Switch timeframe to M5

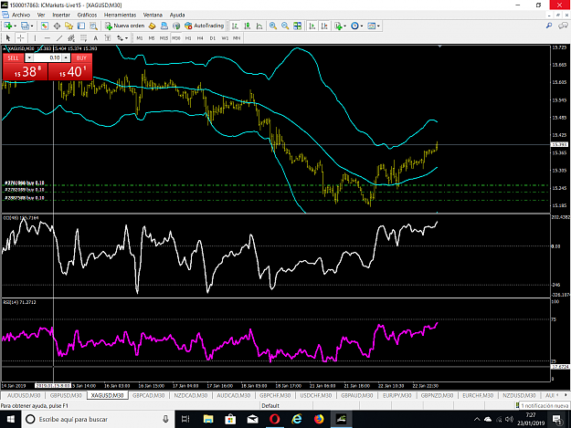152,37
